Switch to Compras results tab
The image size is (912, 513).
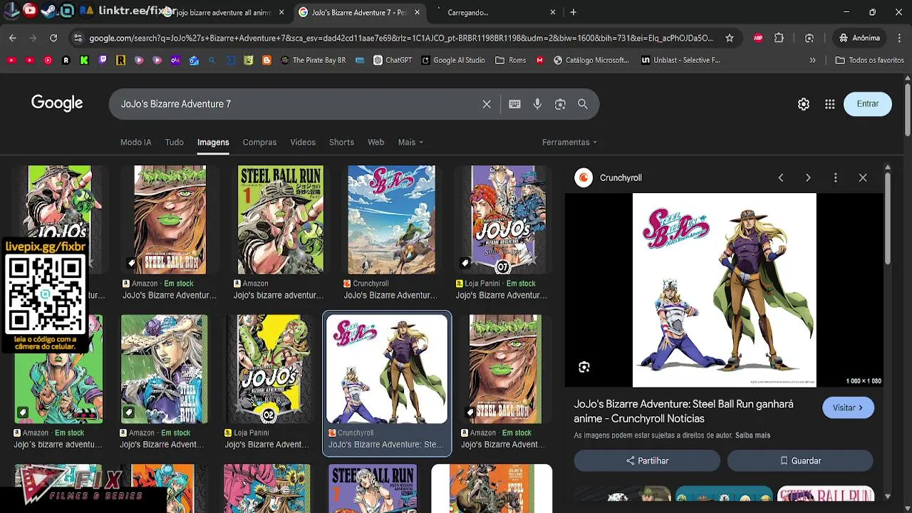pyautogui.click(x=259, y=142)
